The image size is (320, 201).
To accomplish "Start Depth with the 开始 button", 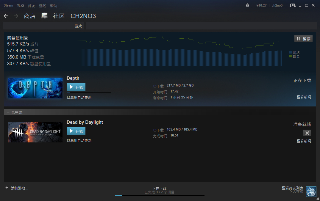I will point(76,87).
